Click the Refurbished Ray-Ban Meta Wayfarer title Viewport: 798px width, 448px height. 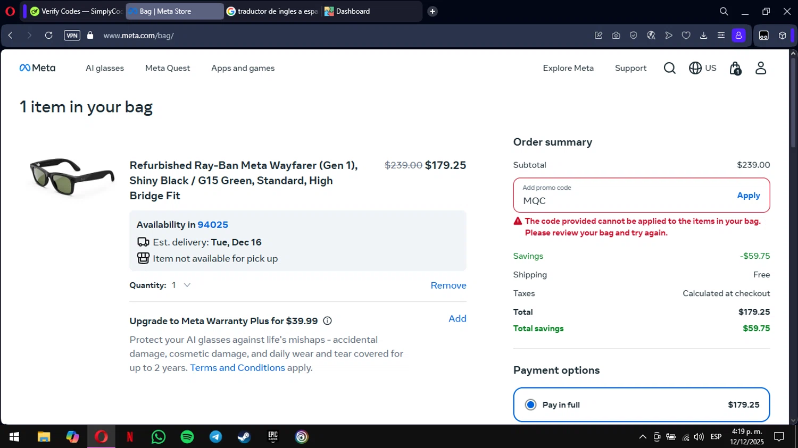point(244,180)
